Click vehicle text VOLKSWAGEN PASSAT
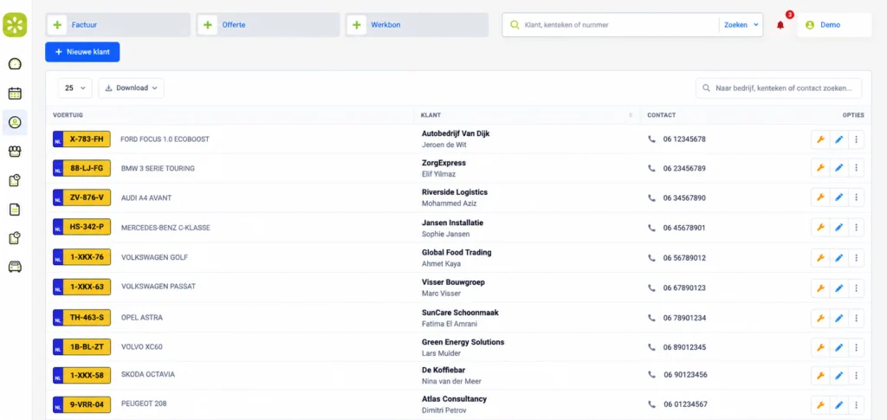This screenshot has width=887, height=420. point(159,287)
